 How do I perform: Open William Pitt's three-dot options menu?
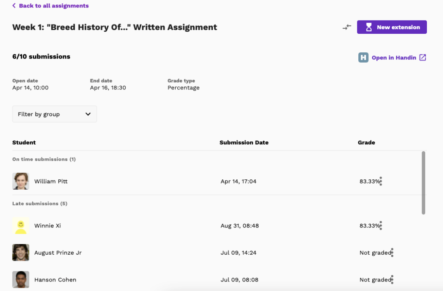[381, 181]
